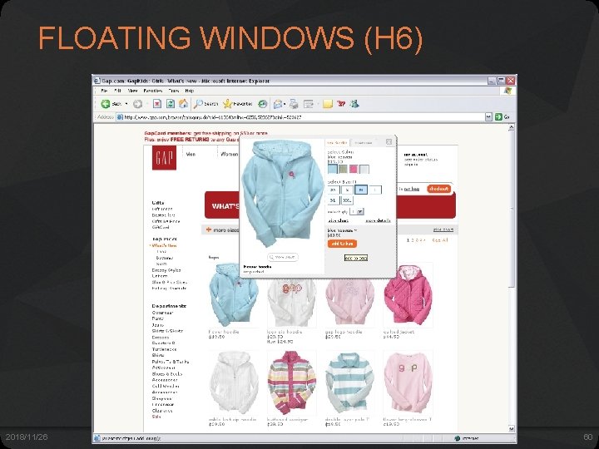Open the File menu
This screenshot has height=449, width=599.
coord(104,91)
